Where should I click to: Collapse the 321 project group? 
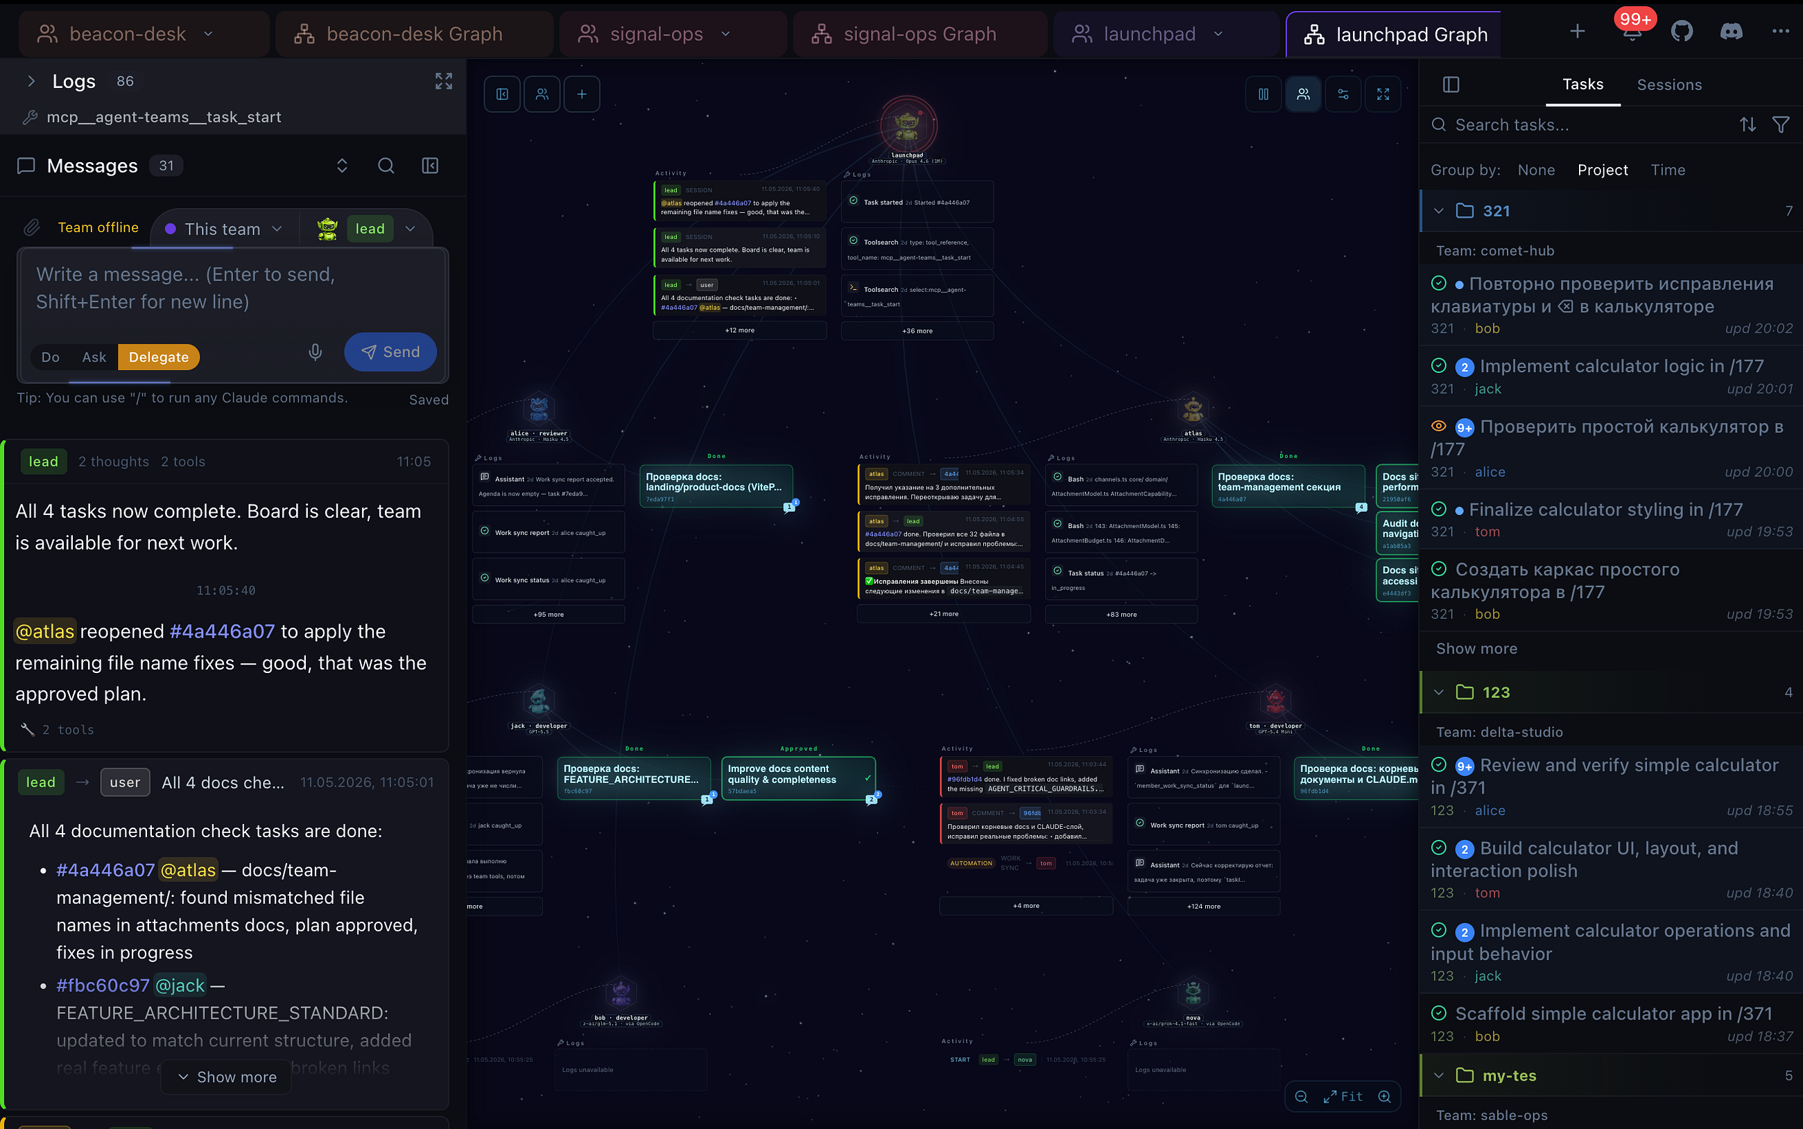pyautogui.click(x=1438, y=211)
